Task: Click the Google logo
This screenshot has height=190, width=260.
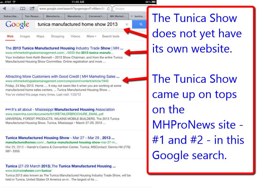Action: coord(17,25)
